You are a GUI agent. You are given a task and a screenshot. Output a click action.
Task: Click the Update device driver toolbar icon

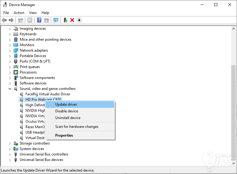[66, 20]
